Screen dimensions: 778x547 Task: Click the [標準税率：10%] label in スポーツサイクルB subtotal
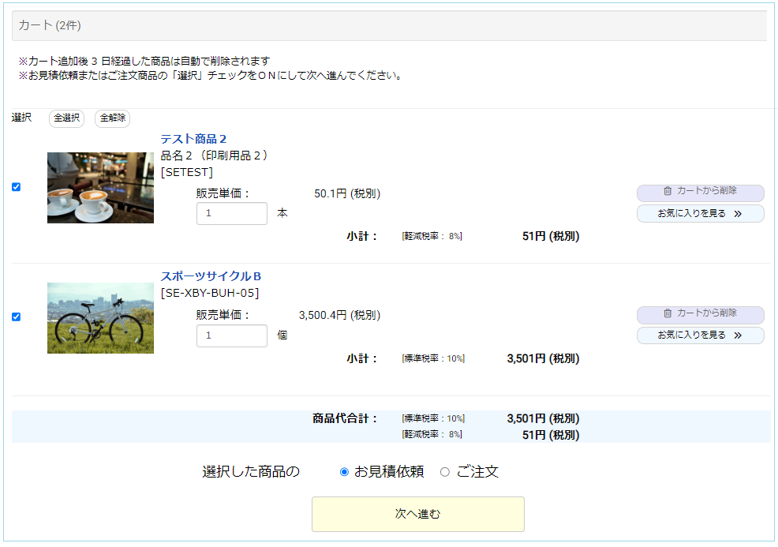433,358
